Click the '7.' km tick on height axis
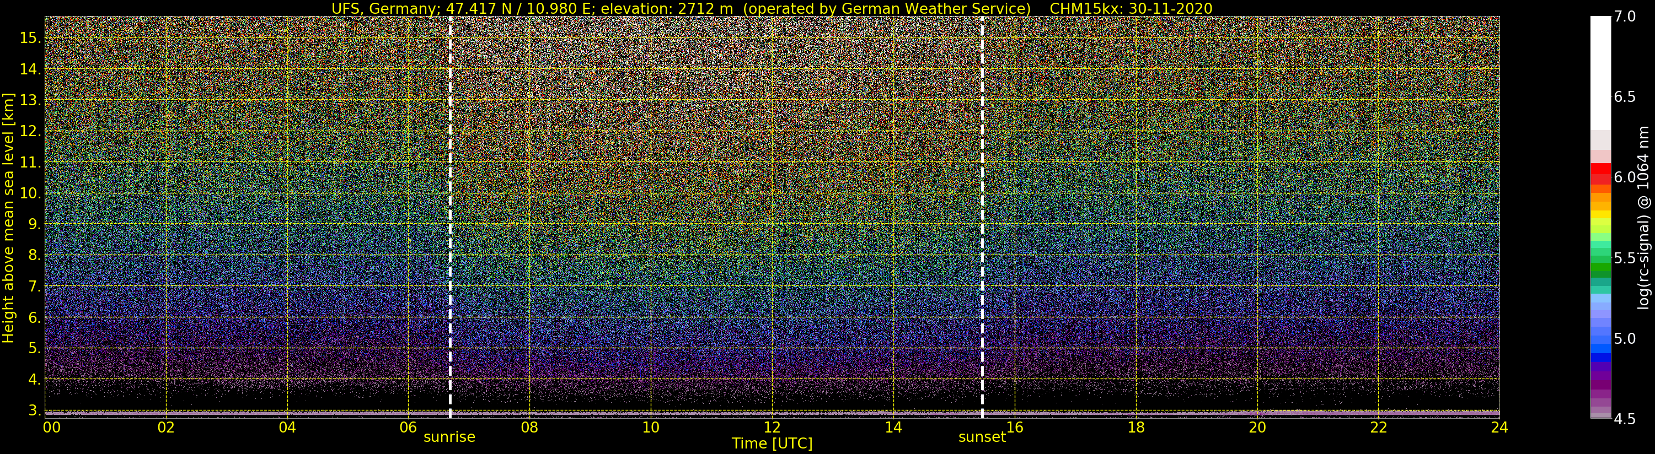Viewport: 1655px width, 454px height. pyautogui.click(x=35, y=287)
